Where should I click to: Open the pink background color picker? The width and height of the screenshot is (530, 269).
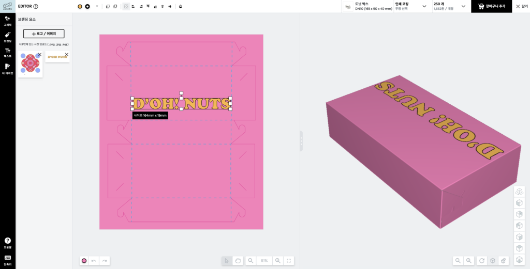tap(84, 261)
